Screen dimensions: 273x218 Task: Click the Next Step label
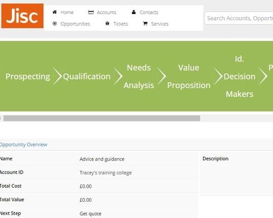10,214
